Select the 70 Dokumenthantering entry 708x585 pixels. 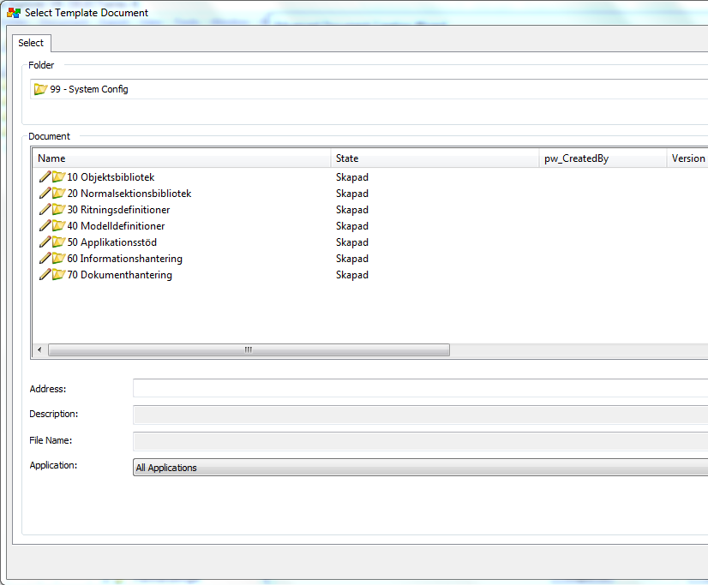pyautogui.click(x=119, y=274)
